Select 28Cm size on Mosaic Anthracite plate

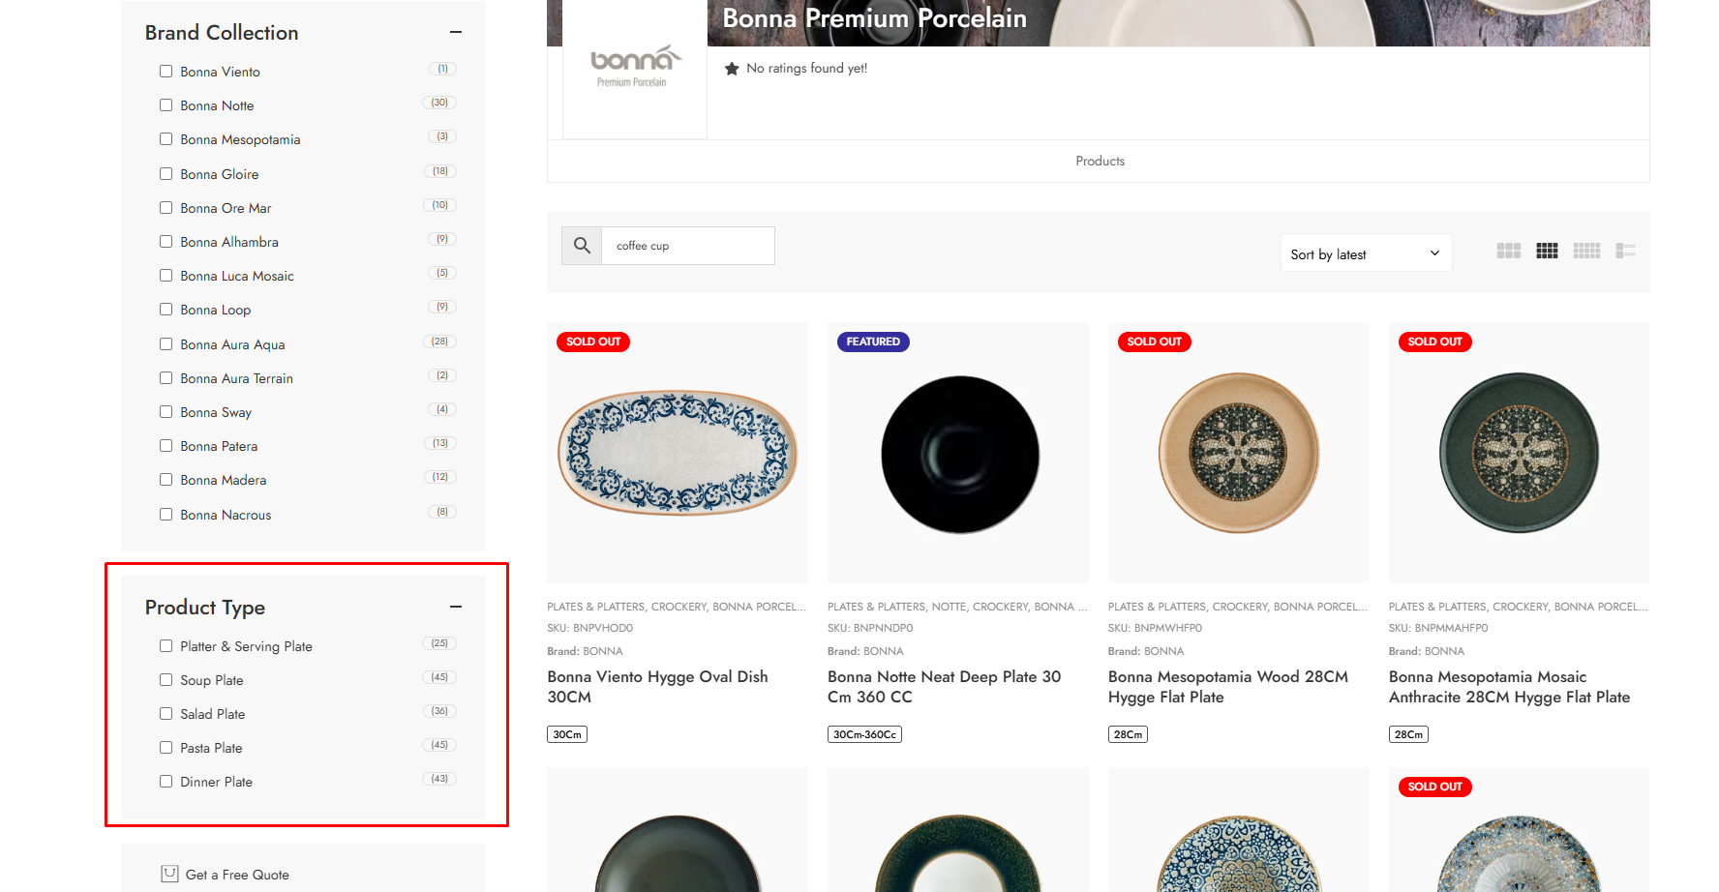[1408, 734]
